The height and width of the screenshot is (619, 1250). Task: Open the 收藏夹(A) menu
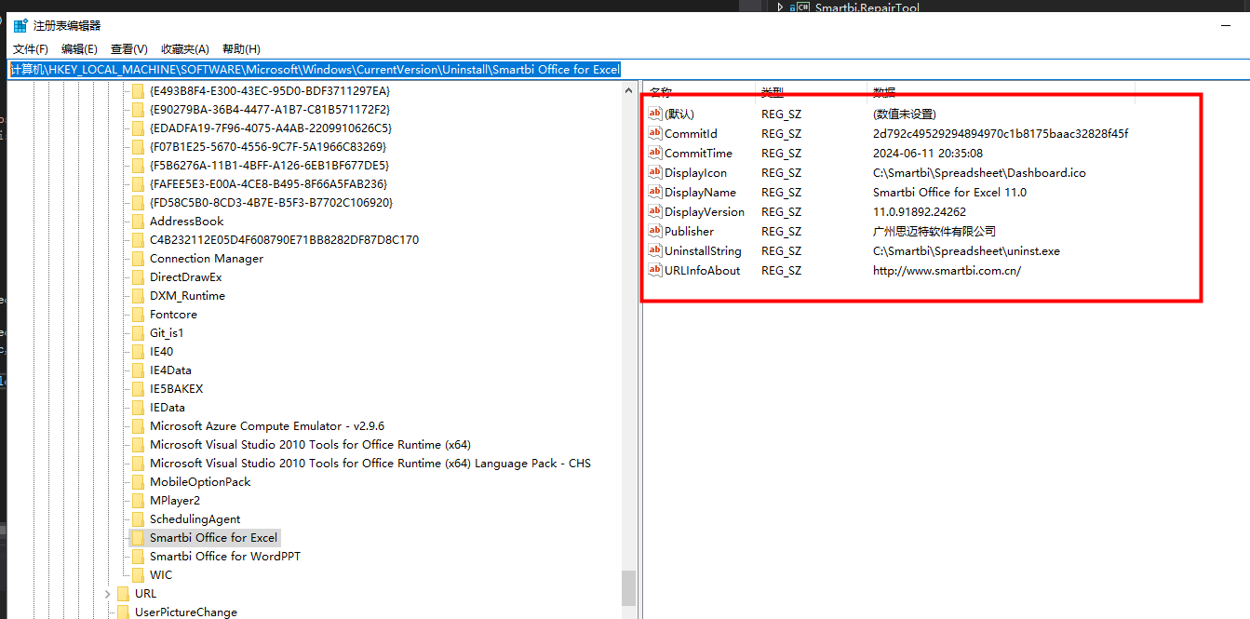click(x=185, y=49)
